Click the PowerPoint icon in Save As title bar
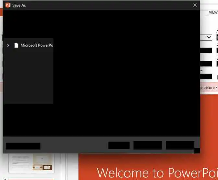This screenshot has width=218, height=180. (8, 5)
